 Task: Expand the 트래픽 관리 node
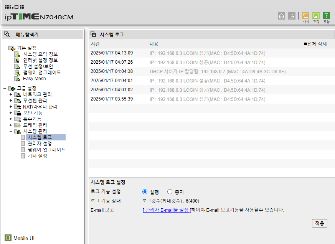pyautogui.click(x=11, y=125)
